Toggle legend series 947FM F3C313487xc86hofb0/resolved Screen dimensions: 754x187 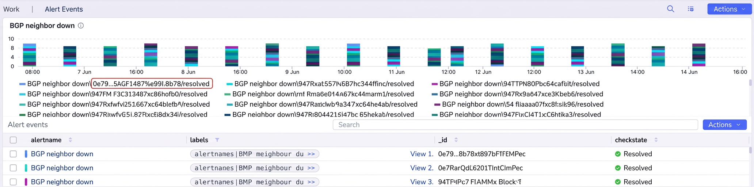click(x=113, y=94)
